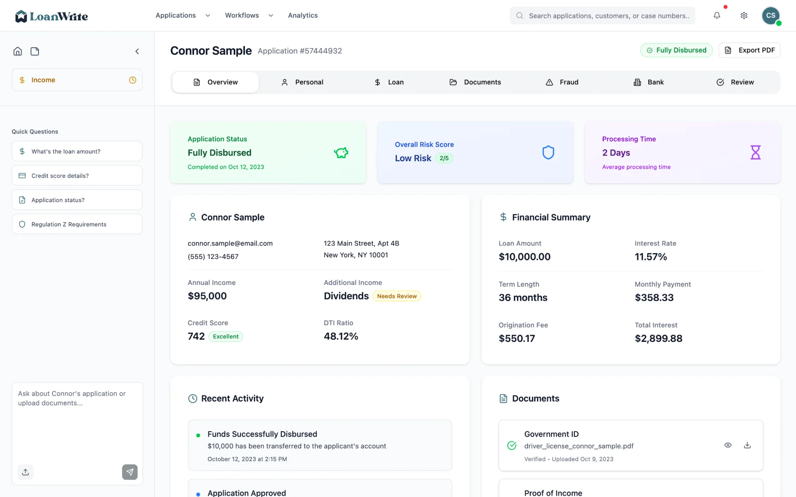Screen dimensions: 796x497
Task: Open the Analytics menu item
Action: pos(303,15)
